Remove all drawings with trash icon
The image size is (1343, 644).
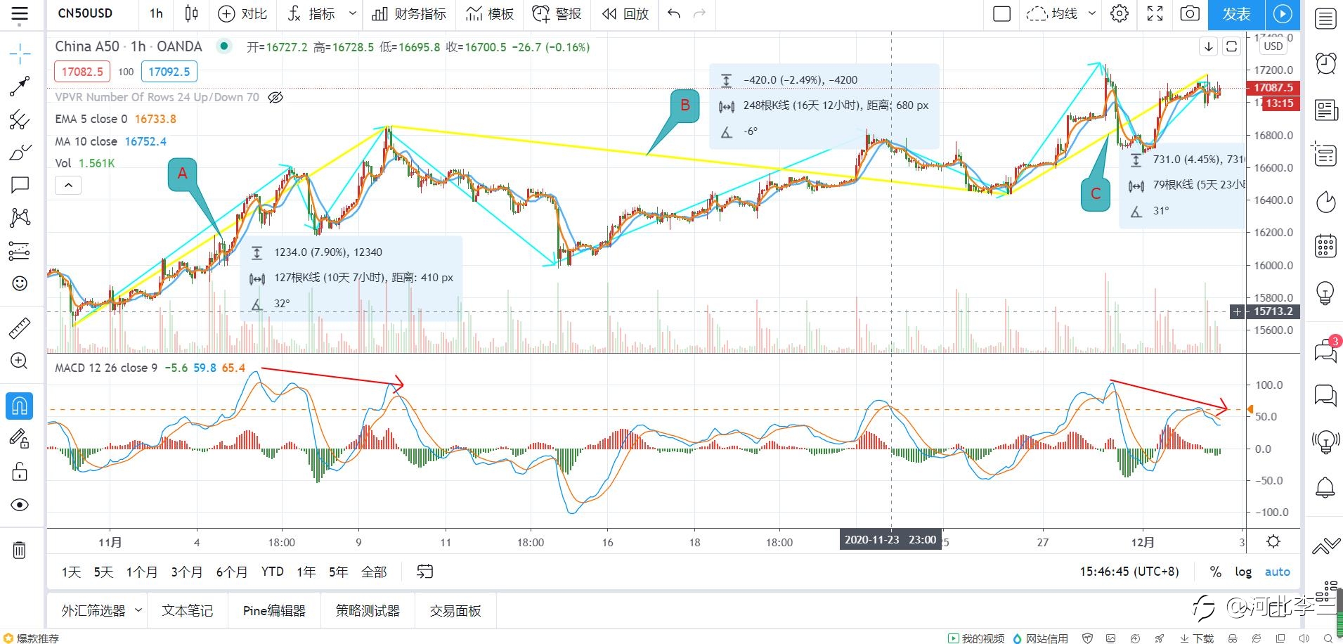point(20,550)
